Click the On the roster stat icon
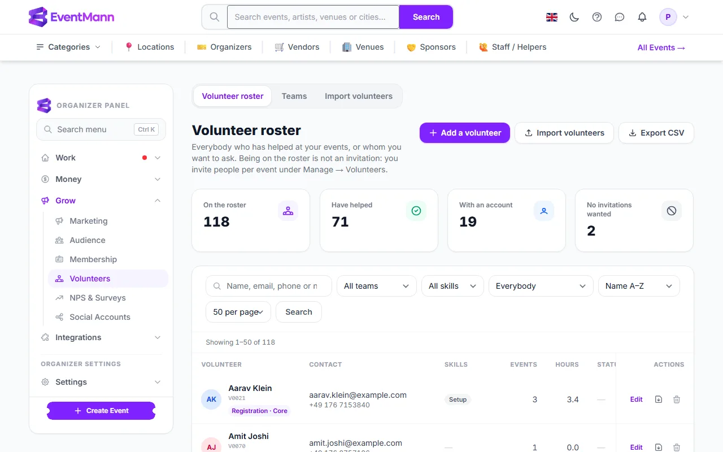The image size is (723, 452). tap(288, 211)
